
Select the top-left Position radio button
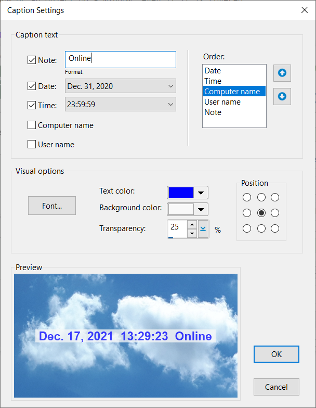247,197
